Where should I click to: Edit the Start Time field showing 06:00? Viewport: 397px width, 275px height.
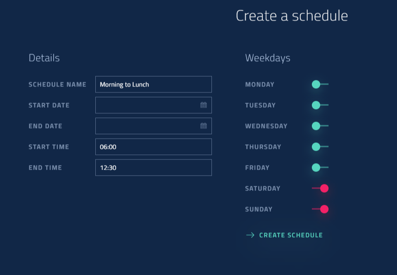tap(153, 147)
